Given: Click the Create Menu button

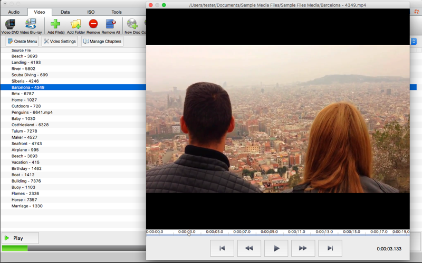Looking at the screenshot, I should (22, 42).
